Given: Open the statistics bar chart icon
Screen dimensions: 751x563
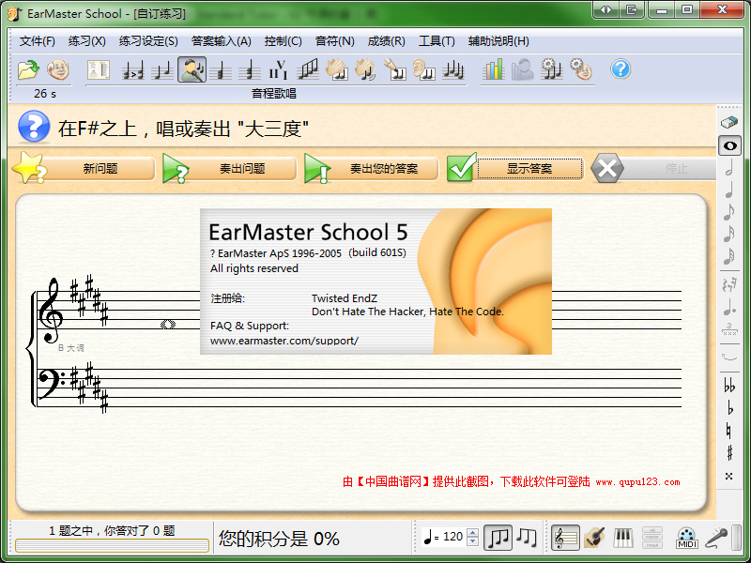Looking at the screenshot, I should click(494, 69).
